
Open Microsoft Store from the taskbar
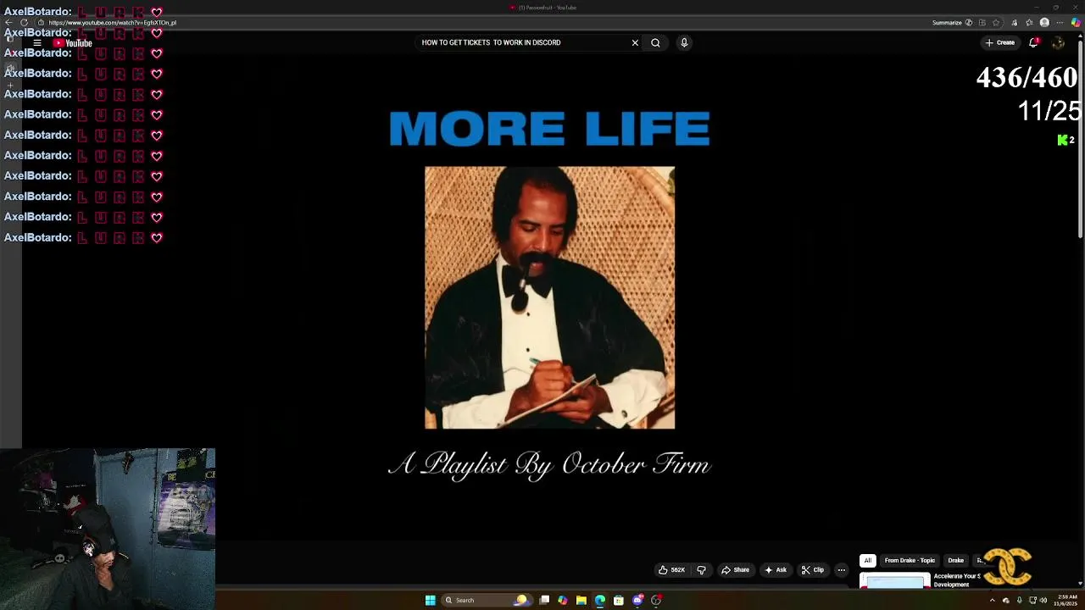point(619,600)
